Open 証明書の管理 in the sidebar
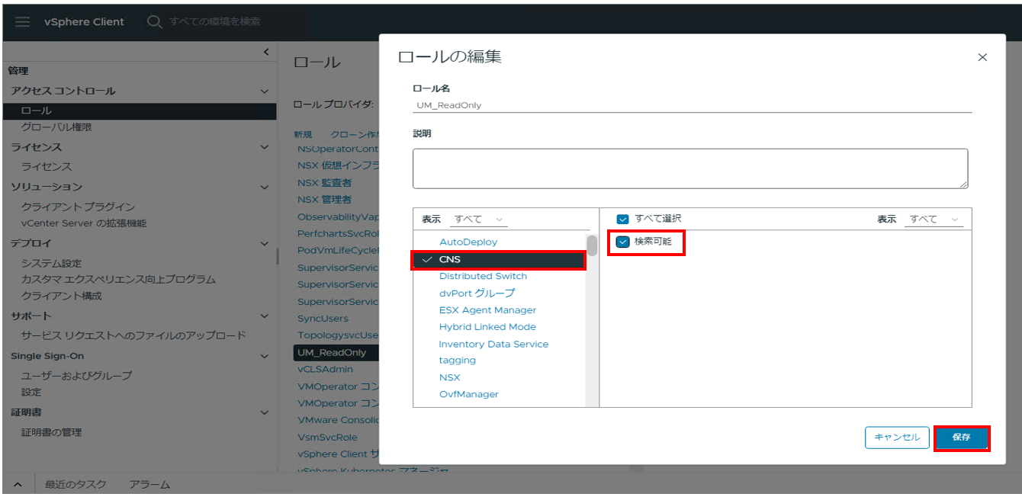The width and height of the screenshot is (1022, 497). coord(51,433)
